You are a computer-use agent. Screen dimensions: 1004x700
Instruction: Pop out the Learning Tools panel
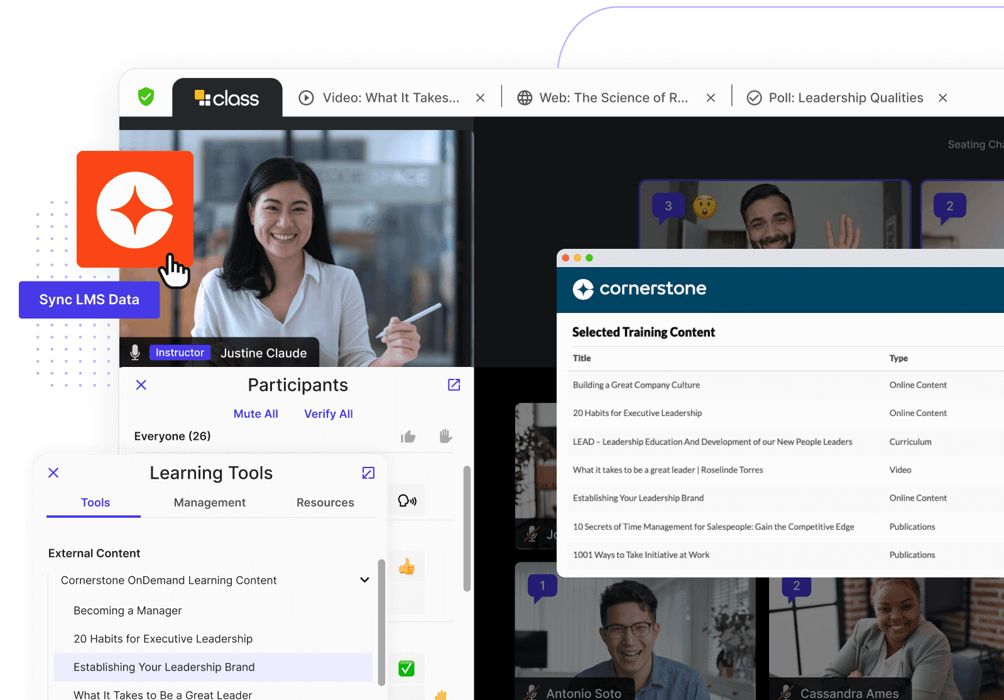click(x=369, y=473)
